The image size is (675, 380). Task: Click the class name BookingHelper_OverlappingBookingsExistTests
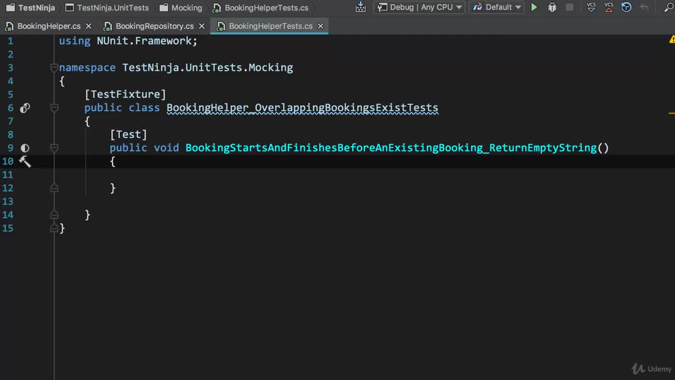tap(302, 108)
